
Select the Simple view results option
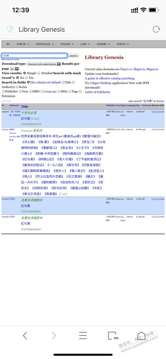(25, 73)
